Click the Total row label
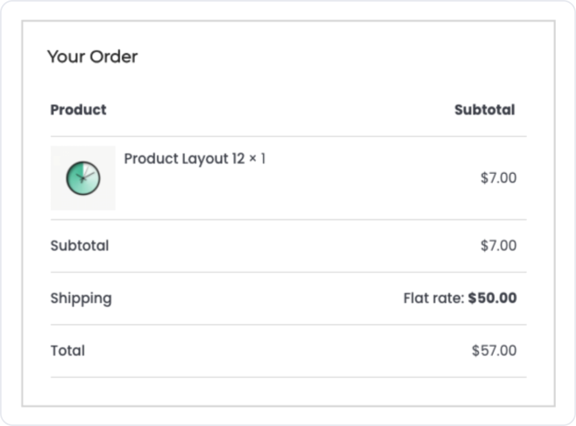Viewport: 576px width, 426px height. [x=67, y=351]
